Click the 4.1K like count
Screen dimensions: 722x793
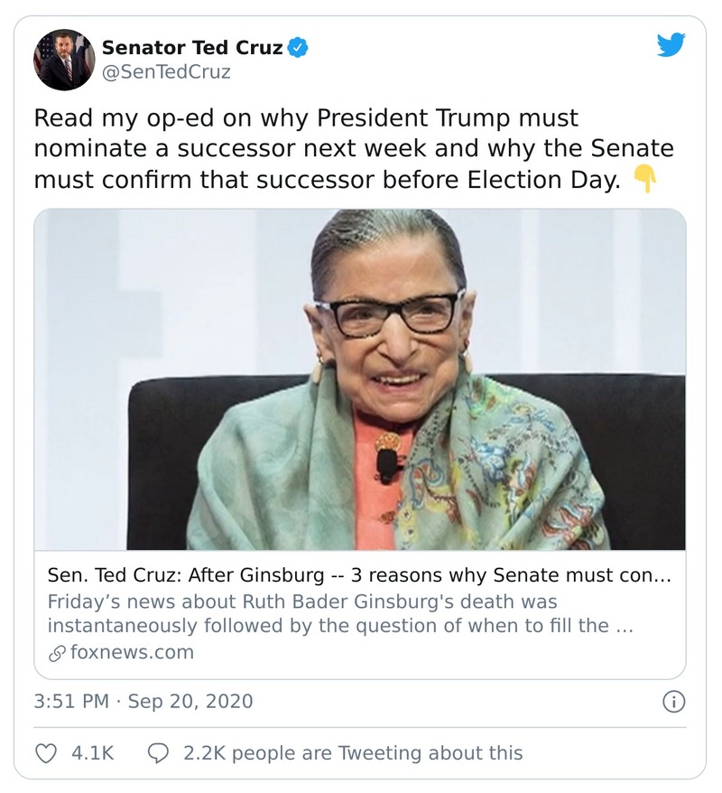click(92, 751)
